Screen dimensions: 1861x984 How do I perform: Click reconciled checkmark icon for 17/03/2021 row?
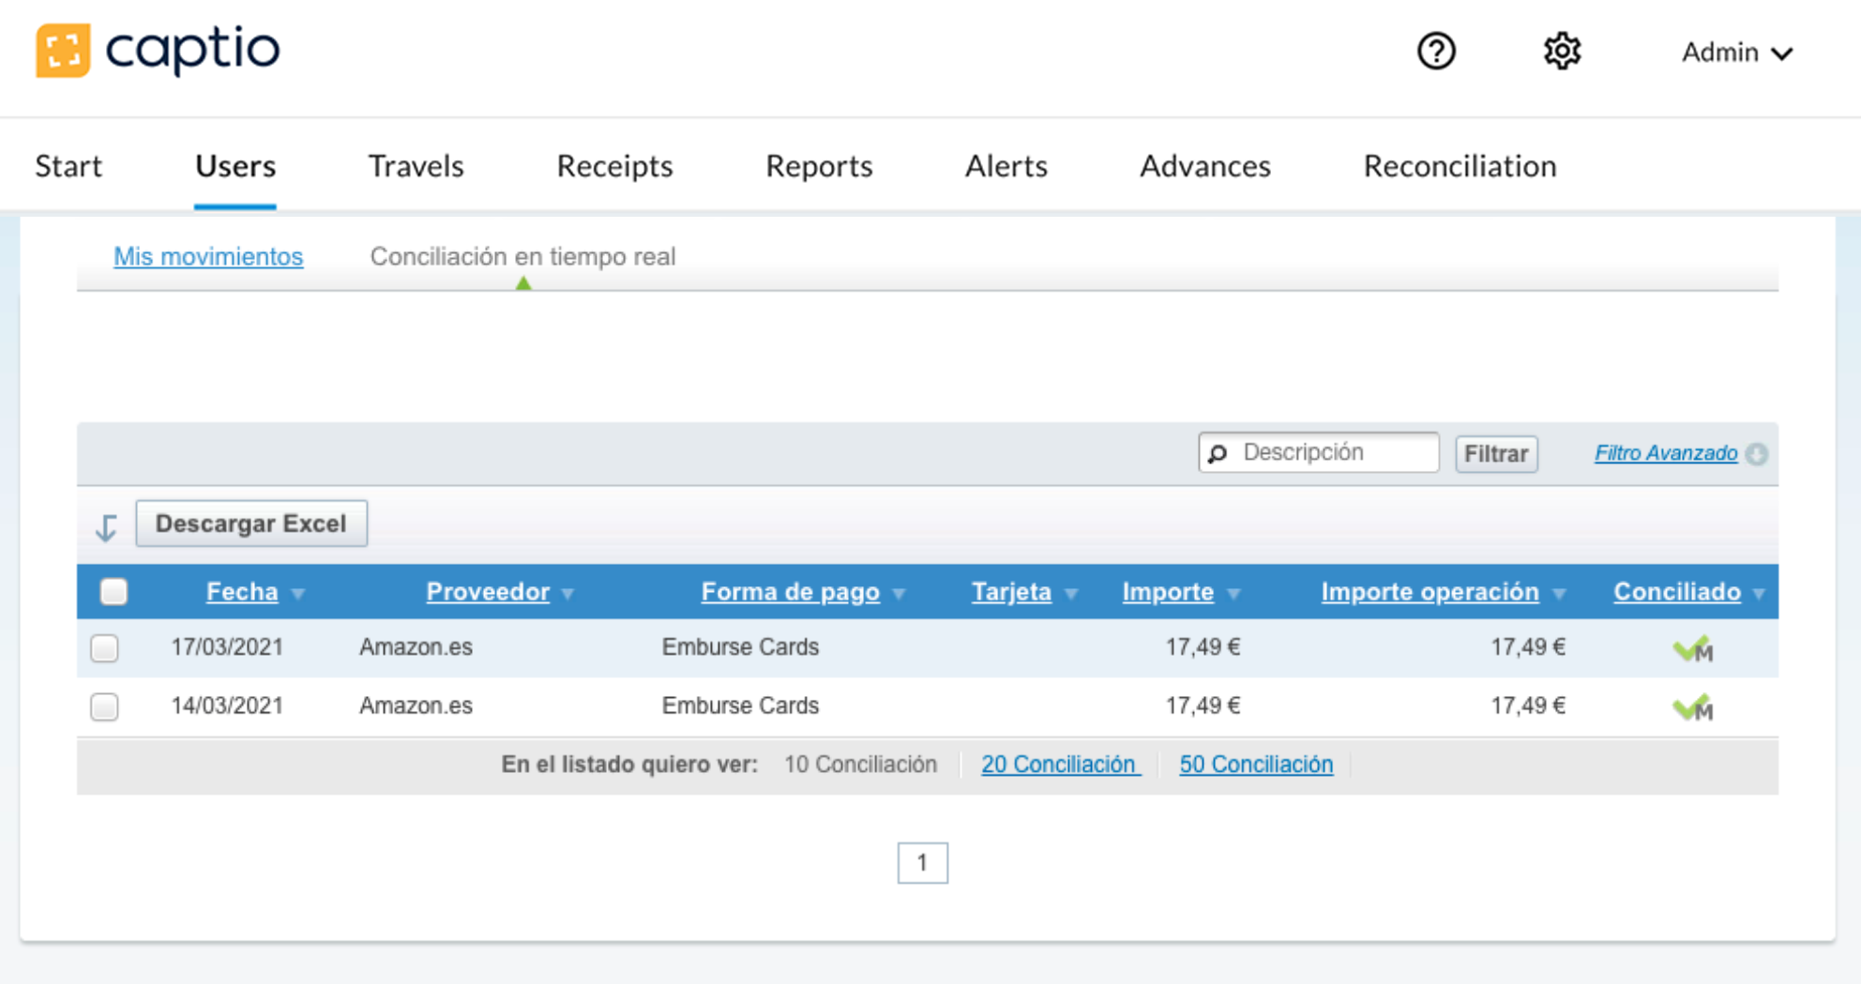pyautogui.click(x=1692, y=649)
